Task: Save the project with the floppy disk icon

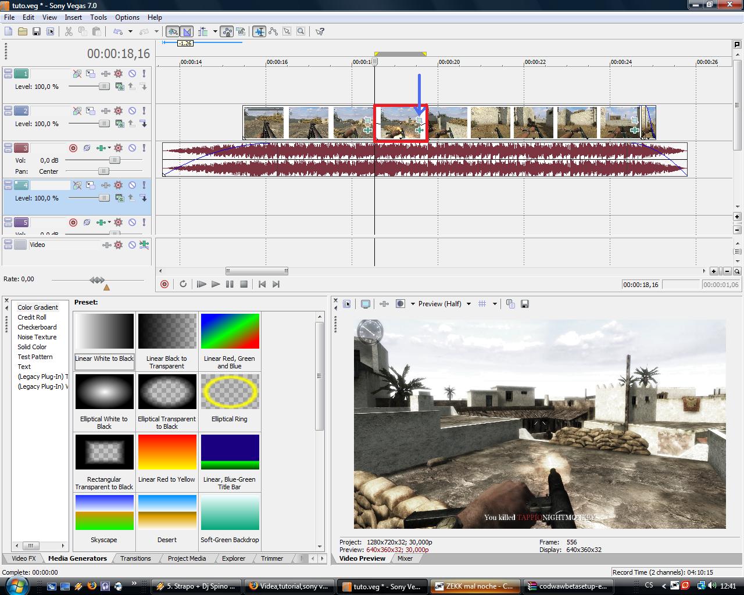Action: (37, 31)
